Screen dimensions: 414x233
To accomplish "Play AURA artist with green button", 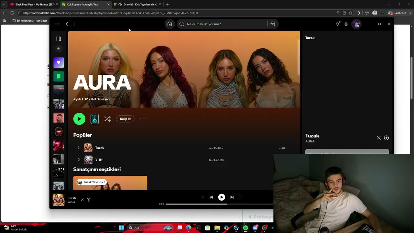I will [x=79, y=119].
